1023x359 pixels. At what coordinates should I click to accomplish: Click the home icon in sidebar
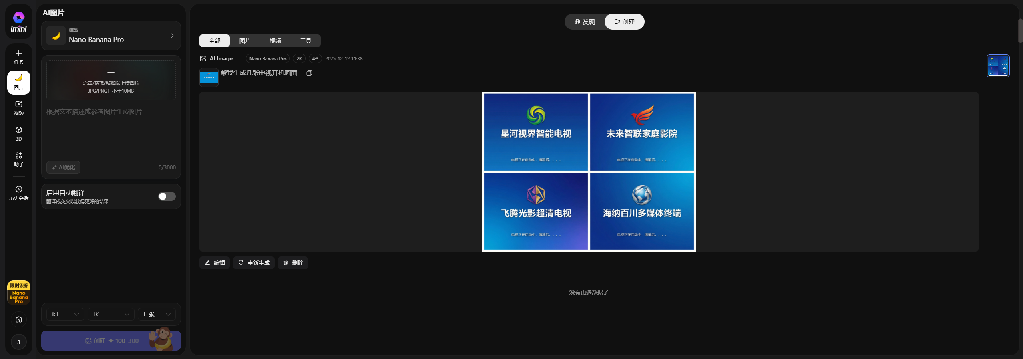pyautogui.click(x=18, y=319)
